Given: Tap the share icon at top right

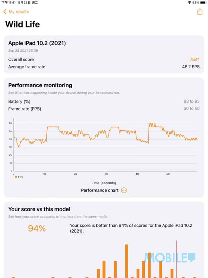Looking at the screenshot, I should pos(200,11).
